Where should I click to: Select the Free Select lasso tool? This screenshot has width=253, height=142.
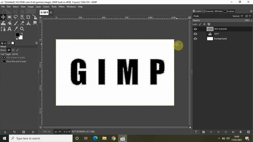coord(16,17)
